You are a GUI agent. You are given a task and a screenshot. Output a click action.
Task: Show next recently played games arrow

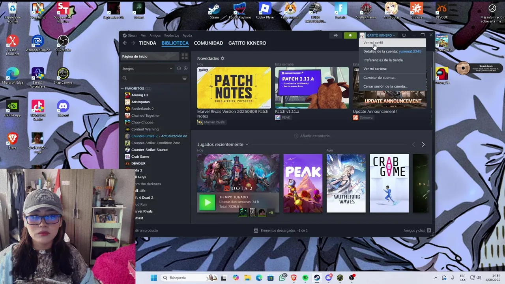click(423, 144)
